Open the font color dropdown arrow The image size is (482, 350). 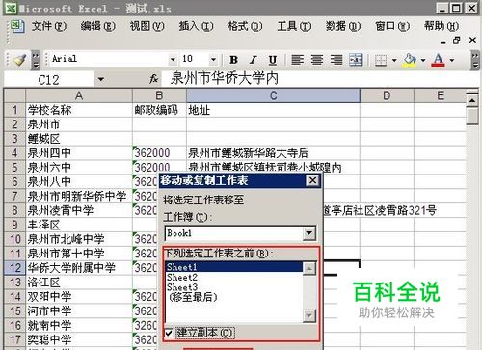click(452, 60)
